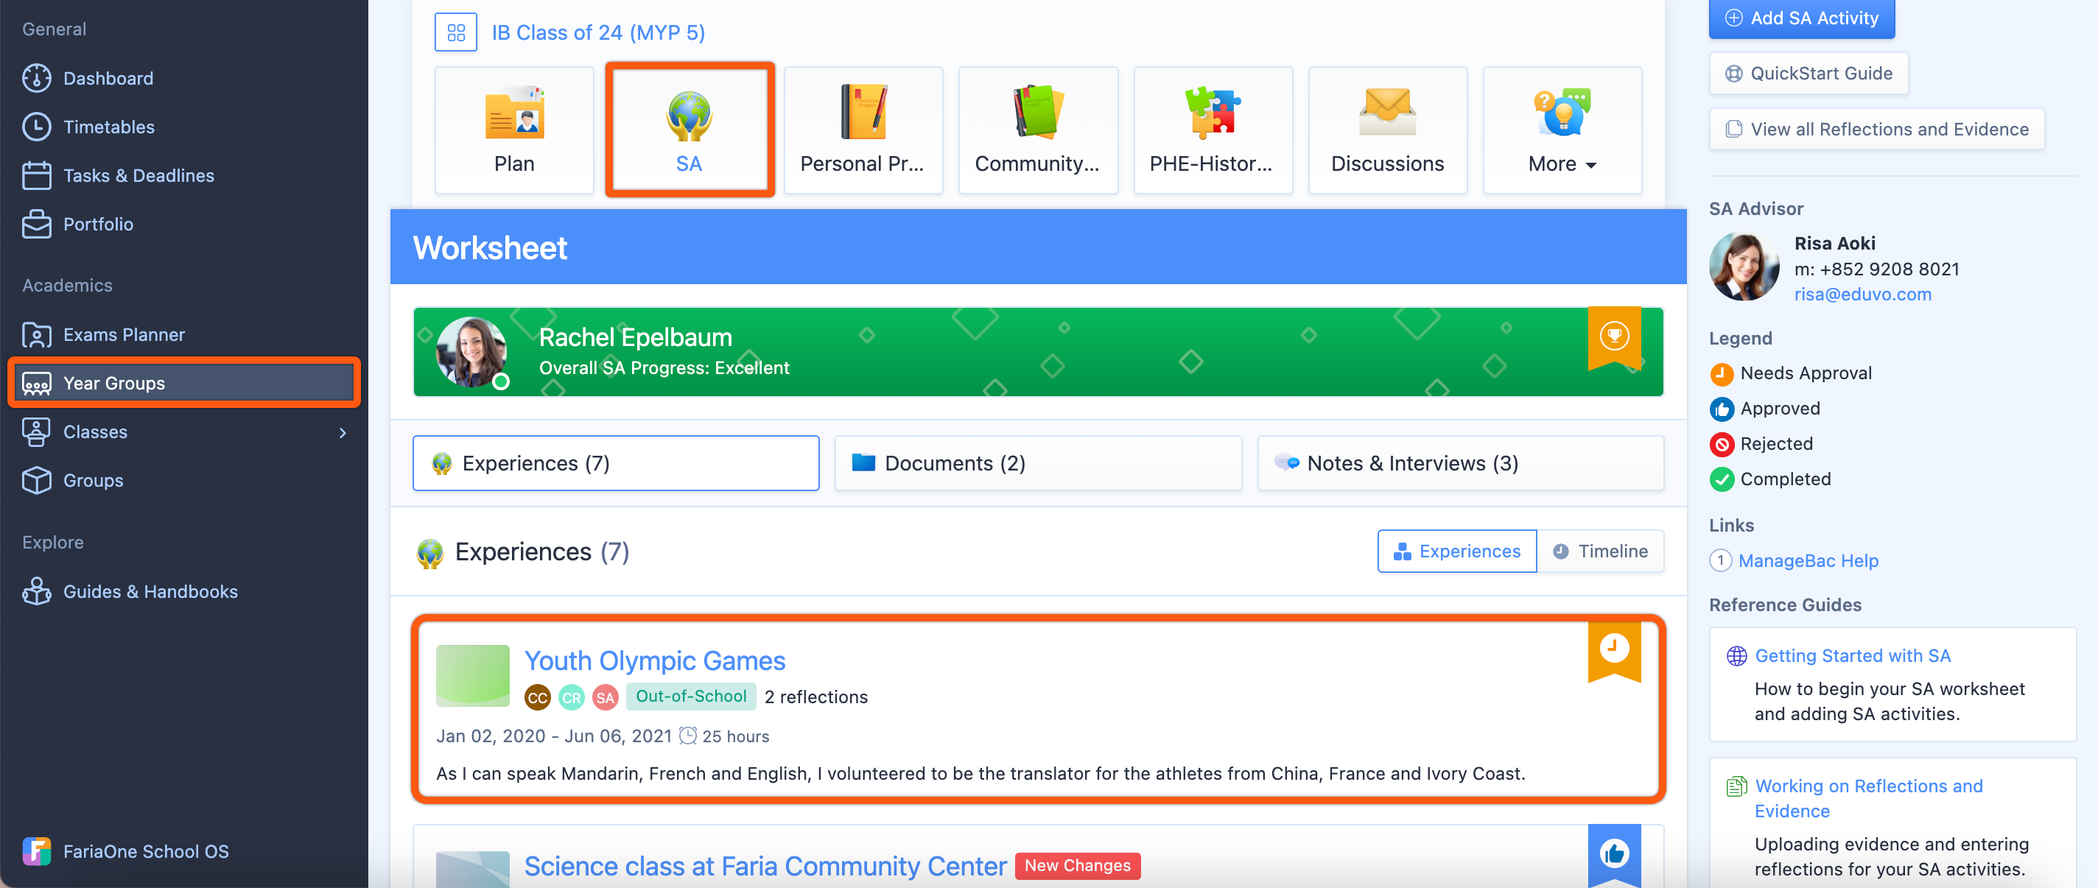Open the Timetables clock icon
Viewport: 2098px width, 888px height.
[x=36, y=127]
